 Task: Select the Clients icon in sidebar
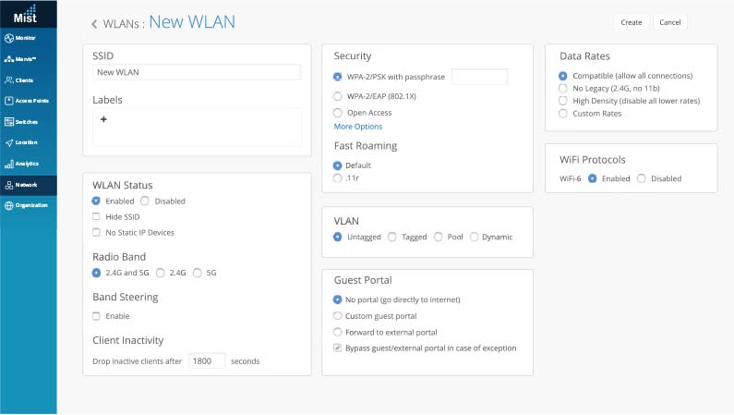8,80
